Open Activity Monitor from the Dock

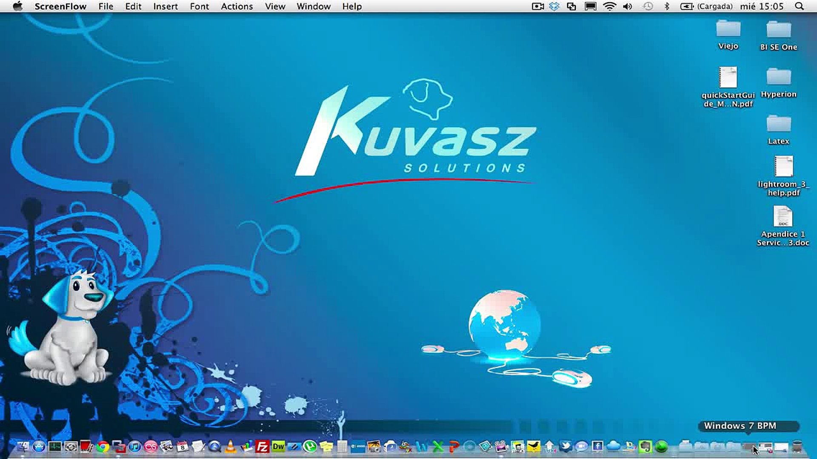tap(55, 447)
